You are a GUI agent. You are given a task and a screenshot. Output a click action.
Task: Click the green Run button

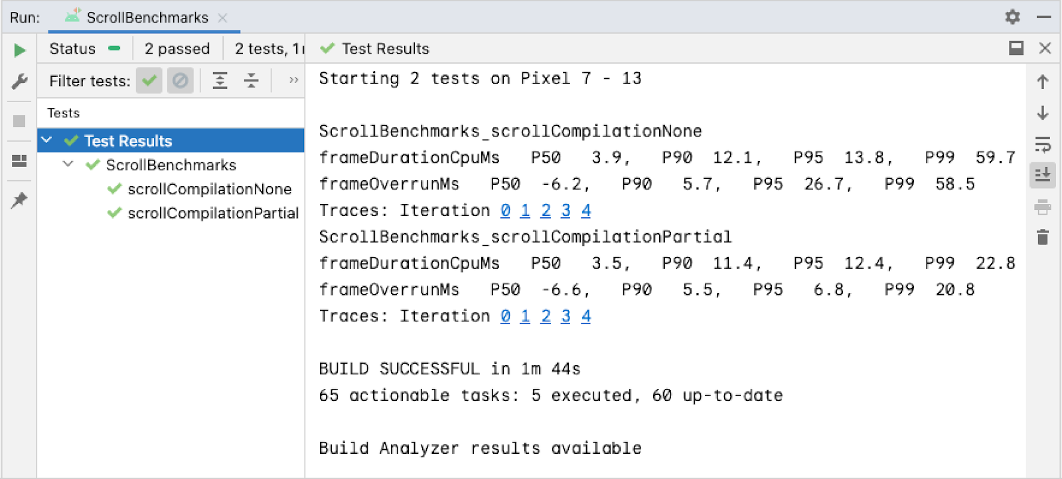tap(19, 50)
